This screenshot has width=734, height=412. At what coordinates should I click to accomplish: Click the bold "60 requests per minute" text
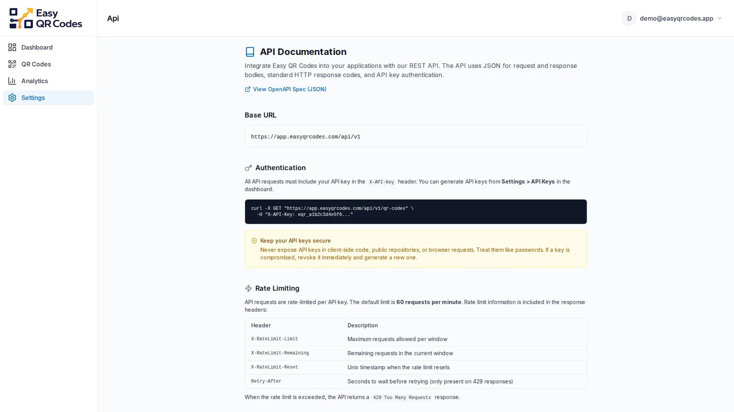429,302
